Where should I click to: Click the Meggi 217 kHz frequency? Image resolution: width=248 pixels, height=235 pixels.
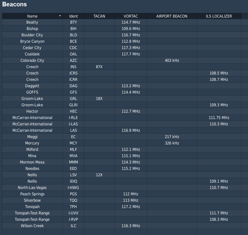[172, 137]
